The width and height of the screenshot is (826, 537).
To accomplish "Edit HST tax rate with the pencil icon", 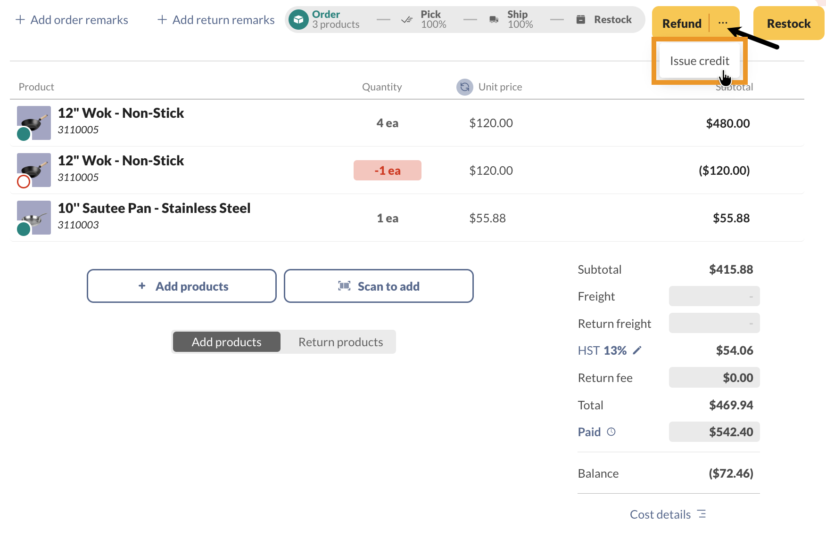I will (x=637, y=350).
